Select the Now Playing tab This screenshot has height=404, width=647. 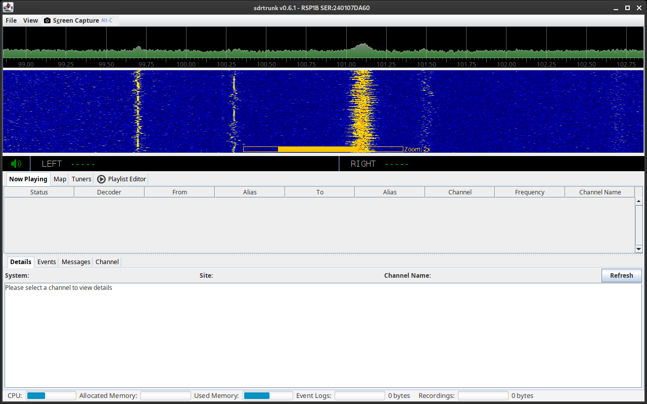[x=28, y=179]
